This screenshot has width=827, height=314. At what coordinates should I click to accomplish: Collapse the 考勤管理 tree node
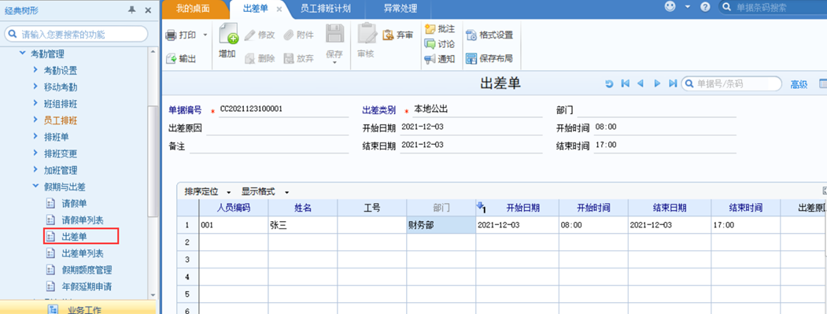click(x=22, y=54)
